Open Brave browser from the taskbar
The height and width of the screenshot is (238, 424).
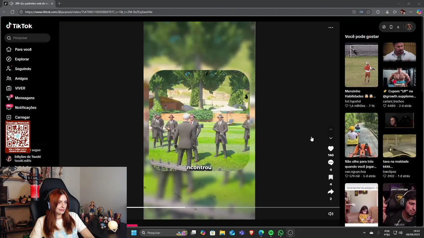point(251,233)
